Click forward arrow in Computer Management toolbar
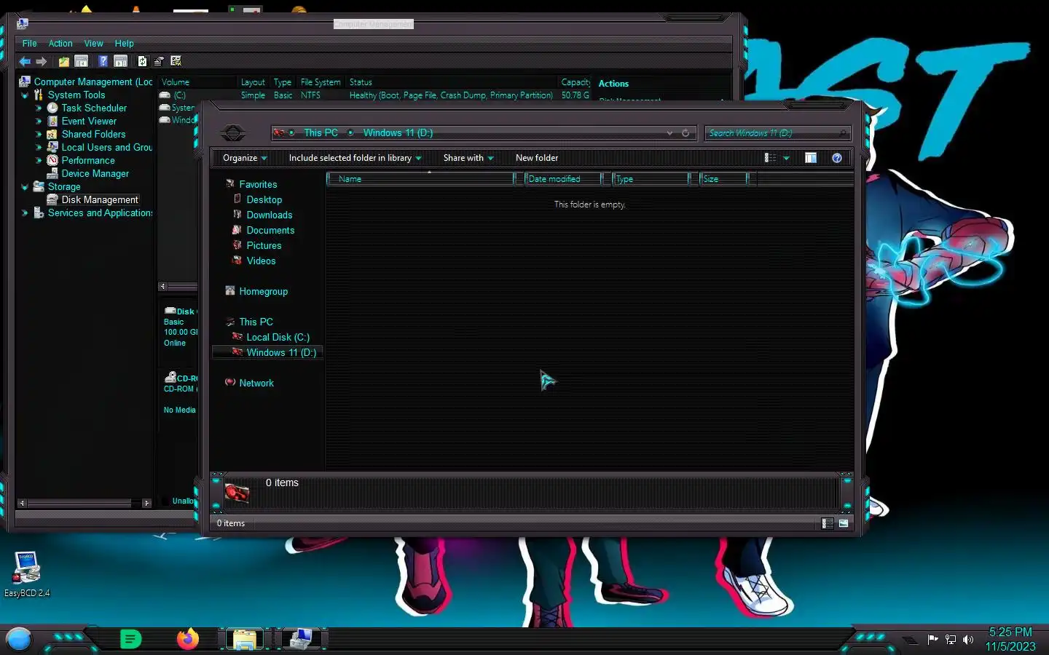 coord(42,62)
